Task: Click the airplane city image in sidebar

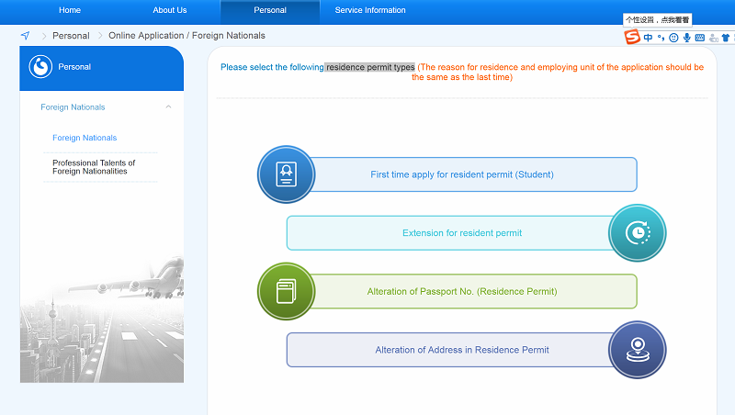Action: pos(102,319)
